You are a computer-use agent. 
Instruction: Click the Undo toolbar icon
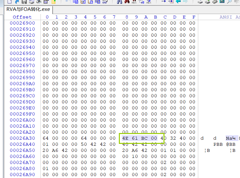pos(68,2)
